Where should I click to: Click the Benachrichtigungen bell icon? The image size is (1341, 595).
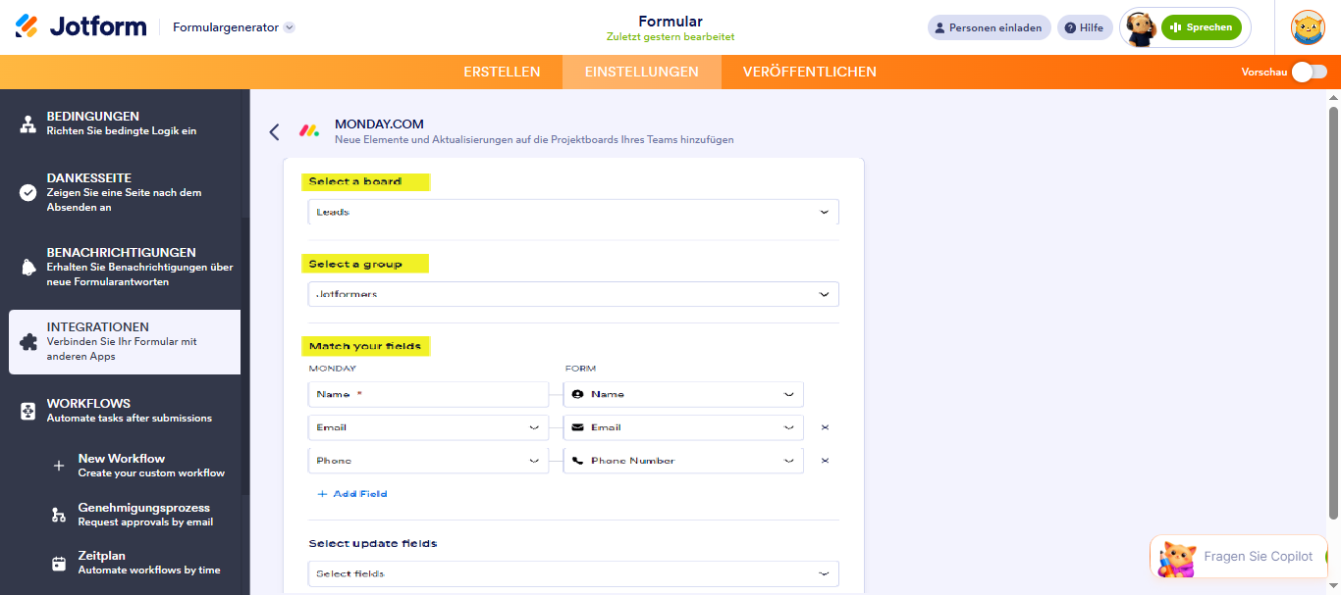click(28, 268)
